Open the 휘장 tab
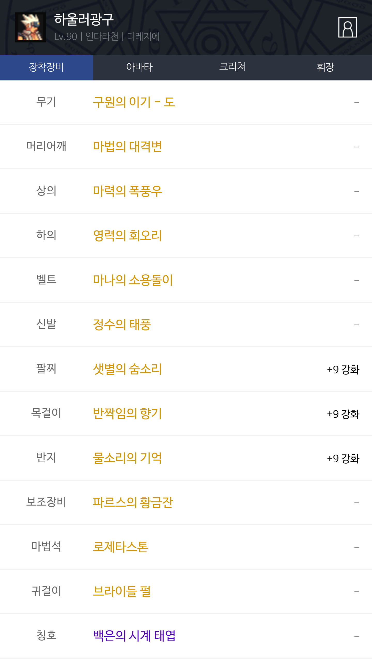Viewport: 372px width, 662px height. click(x=325, y=67)
